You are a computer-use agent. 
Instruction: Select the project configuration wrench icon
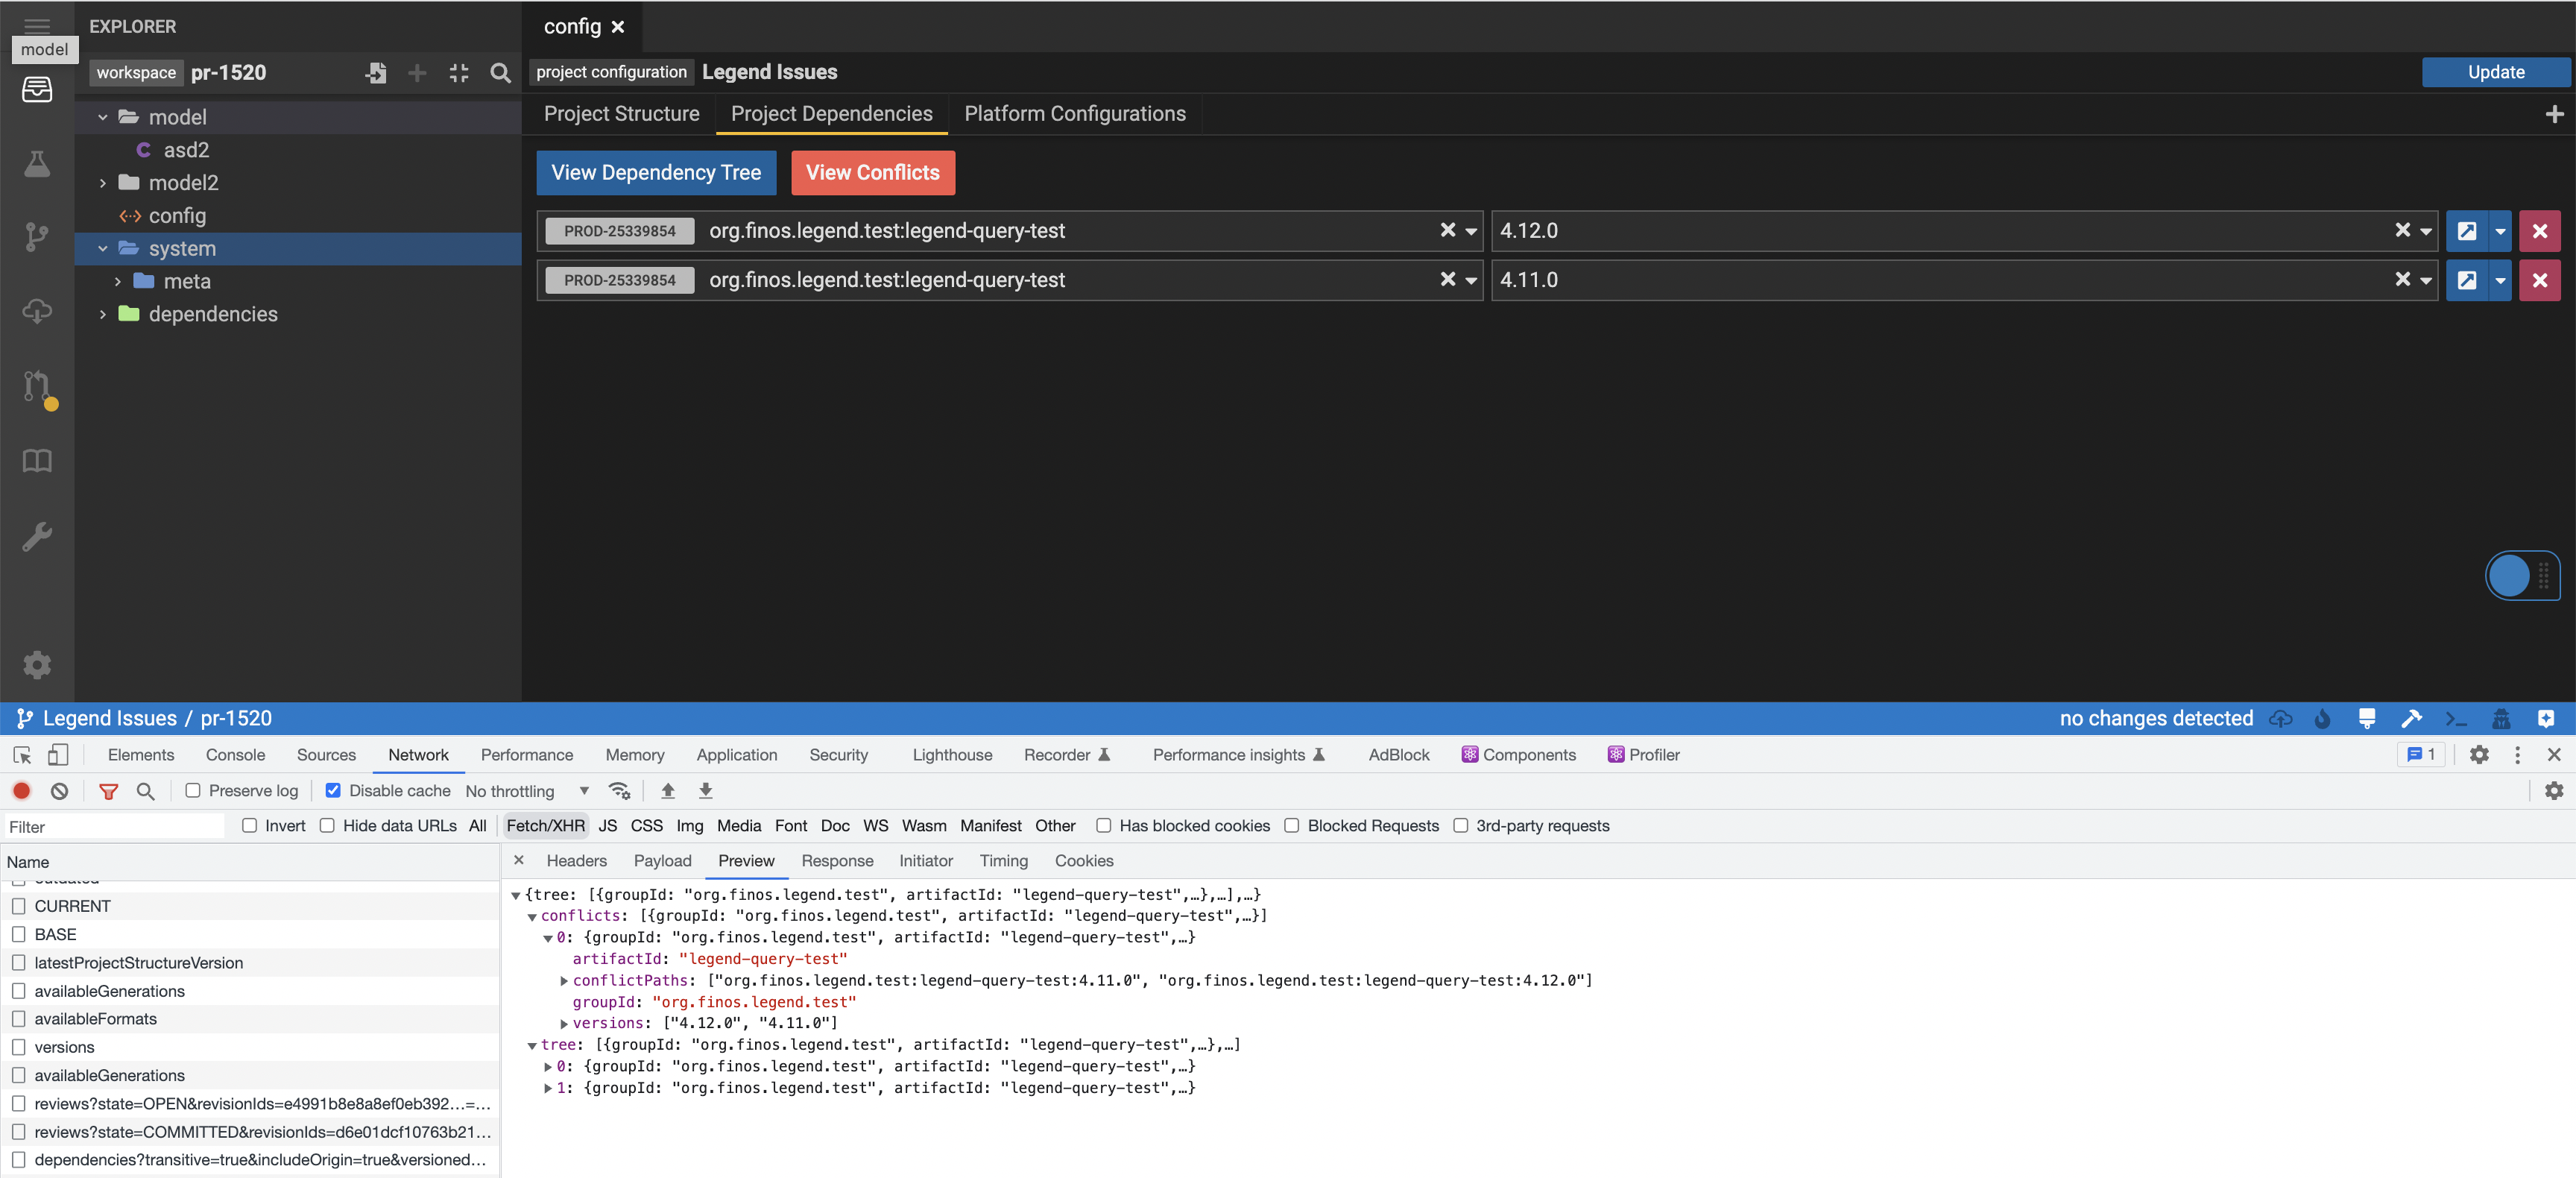pos(37,536)
